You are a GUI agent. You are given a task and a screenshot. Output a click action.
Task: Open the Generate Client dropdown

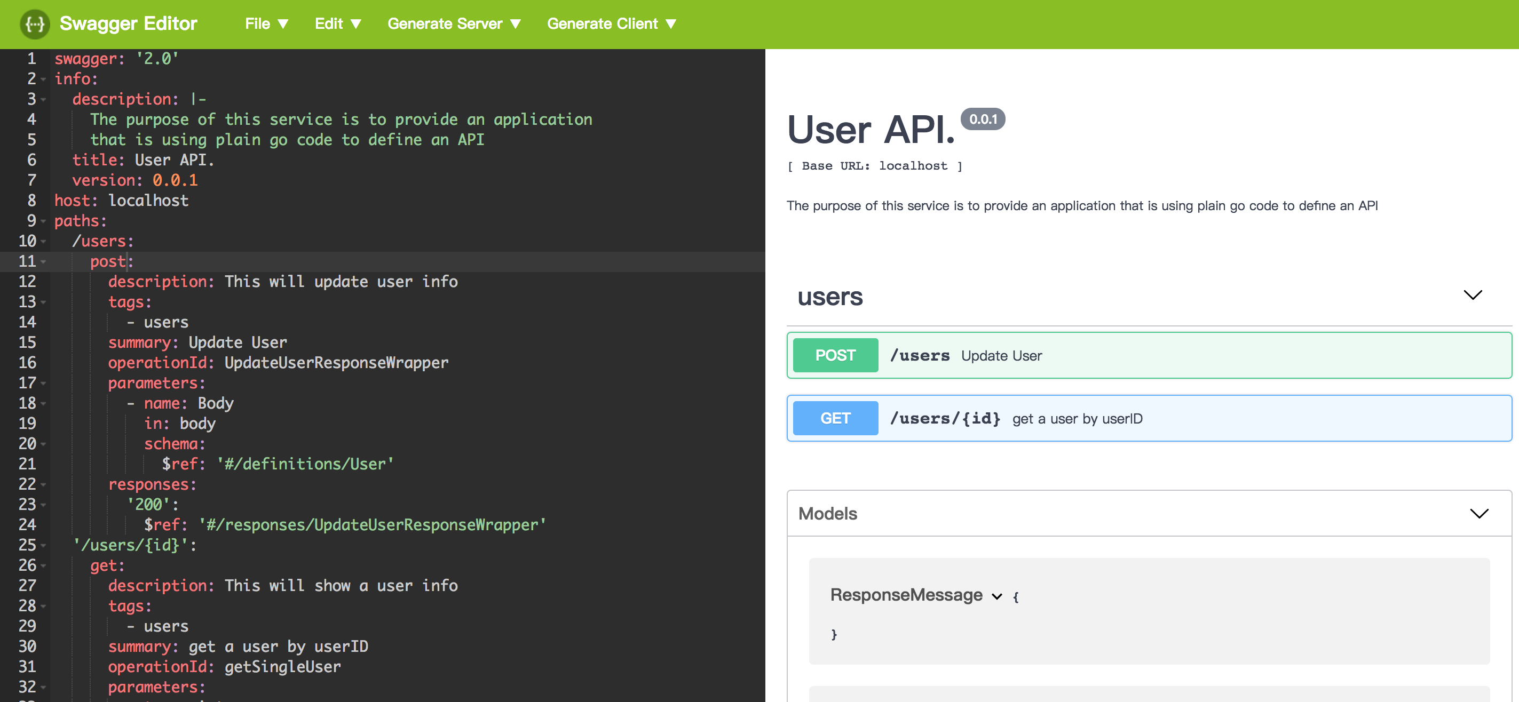point(611,23)
